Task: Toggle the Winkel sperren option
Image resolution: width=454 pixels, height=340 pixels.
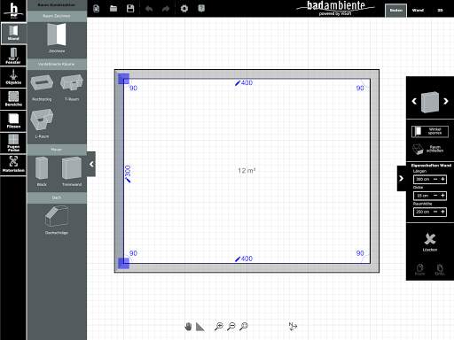Action: 430,132
